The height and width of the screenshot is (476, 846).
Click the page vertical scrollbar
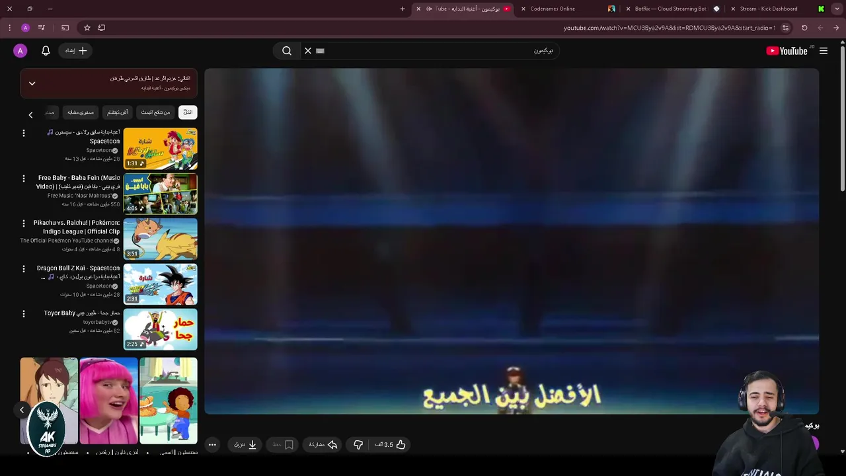click(843, 119)
